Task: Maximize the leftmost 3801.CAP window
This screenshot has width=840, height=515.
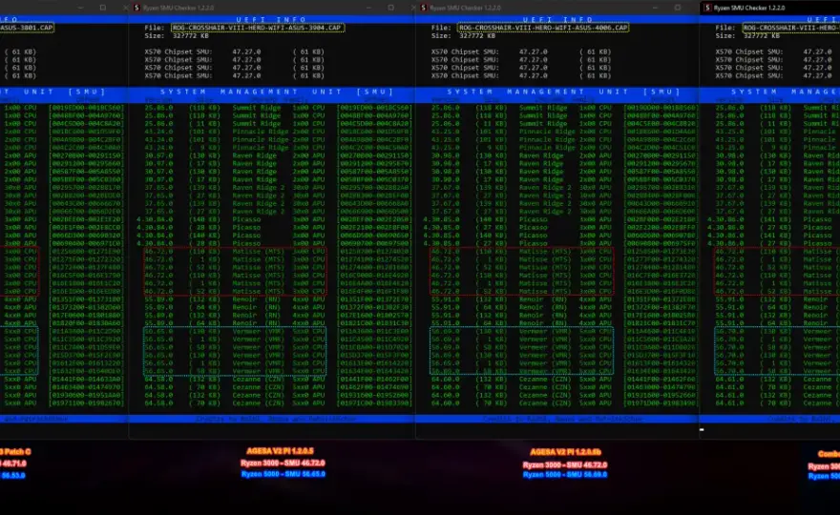Action: [x=103, y=8]
